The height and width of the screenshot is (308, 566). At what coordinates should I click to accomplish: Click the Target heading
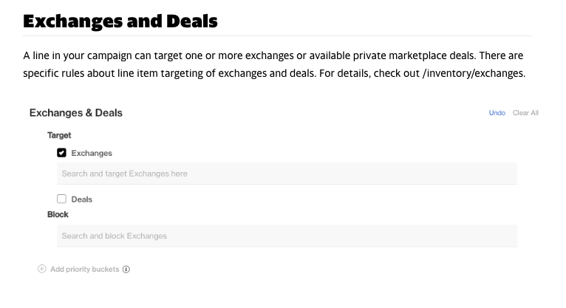(x=59, y=135)
